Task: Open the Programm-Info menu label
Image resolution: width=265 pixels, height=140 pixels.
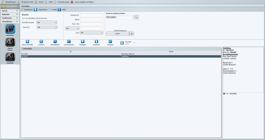Action: [27, 2]
